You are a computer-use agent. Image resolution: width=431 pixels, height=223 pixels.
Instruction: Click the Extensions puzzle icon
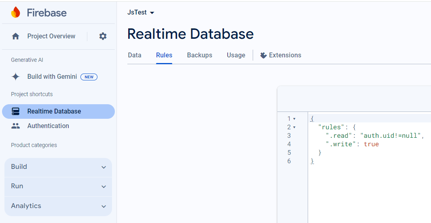264,55
